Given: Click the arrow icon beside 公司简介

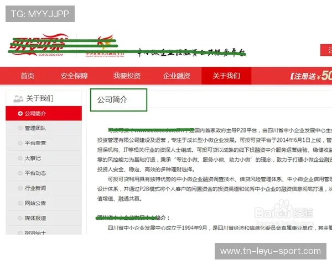Looking at the screenshot, I should pyautogui.click(x=20, y=114).
